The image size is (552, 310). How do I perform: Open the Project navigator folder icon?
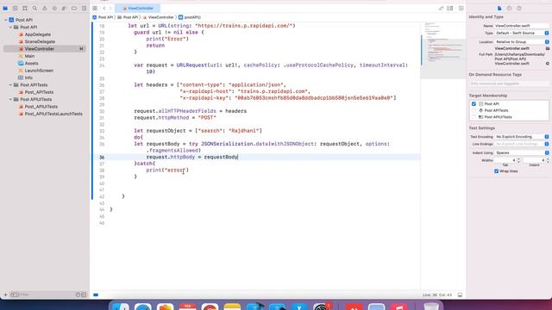[5, 8]
